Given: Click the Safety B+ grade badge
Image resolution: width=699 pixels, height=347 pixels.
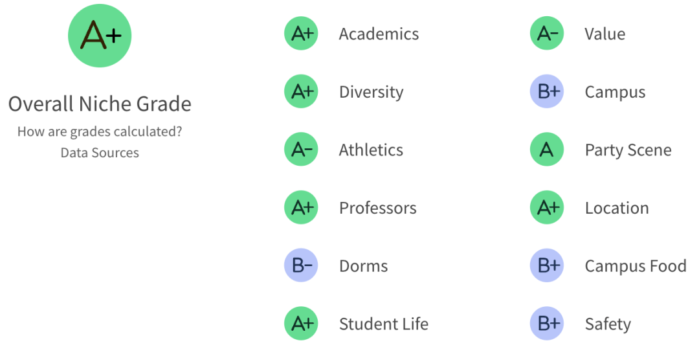Looking at the screenshot, I should click(546, 323).
